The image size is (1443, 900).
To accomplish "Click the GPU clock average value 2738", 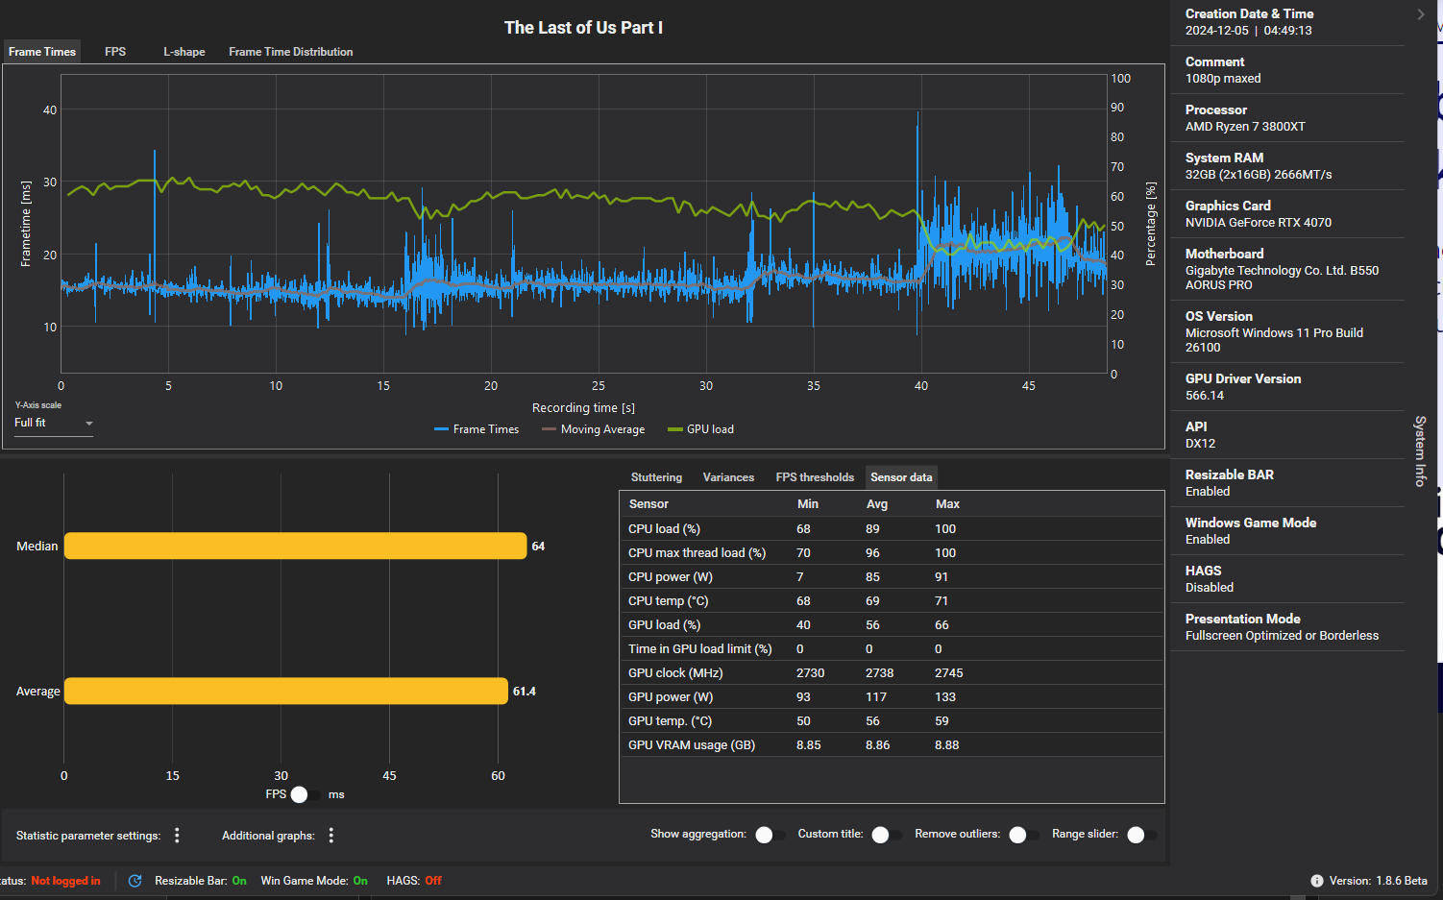I will 880,673.
